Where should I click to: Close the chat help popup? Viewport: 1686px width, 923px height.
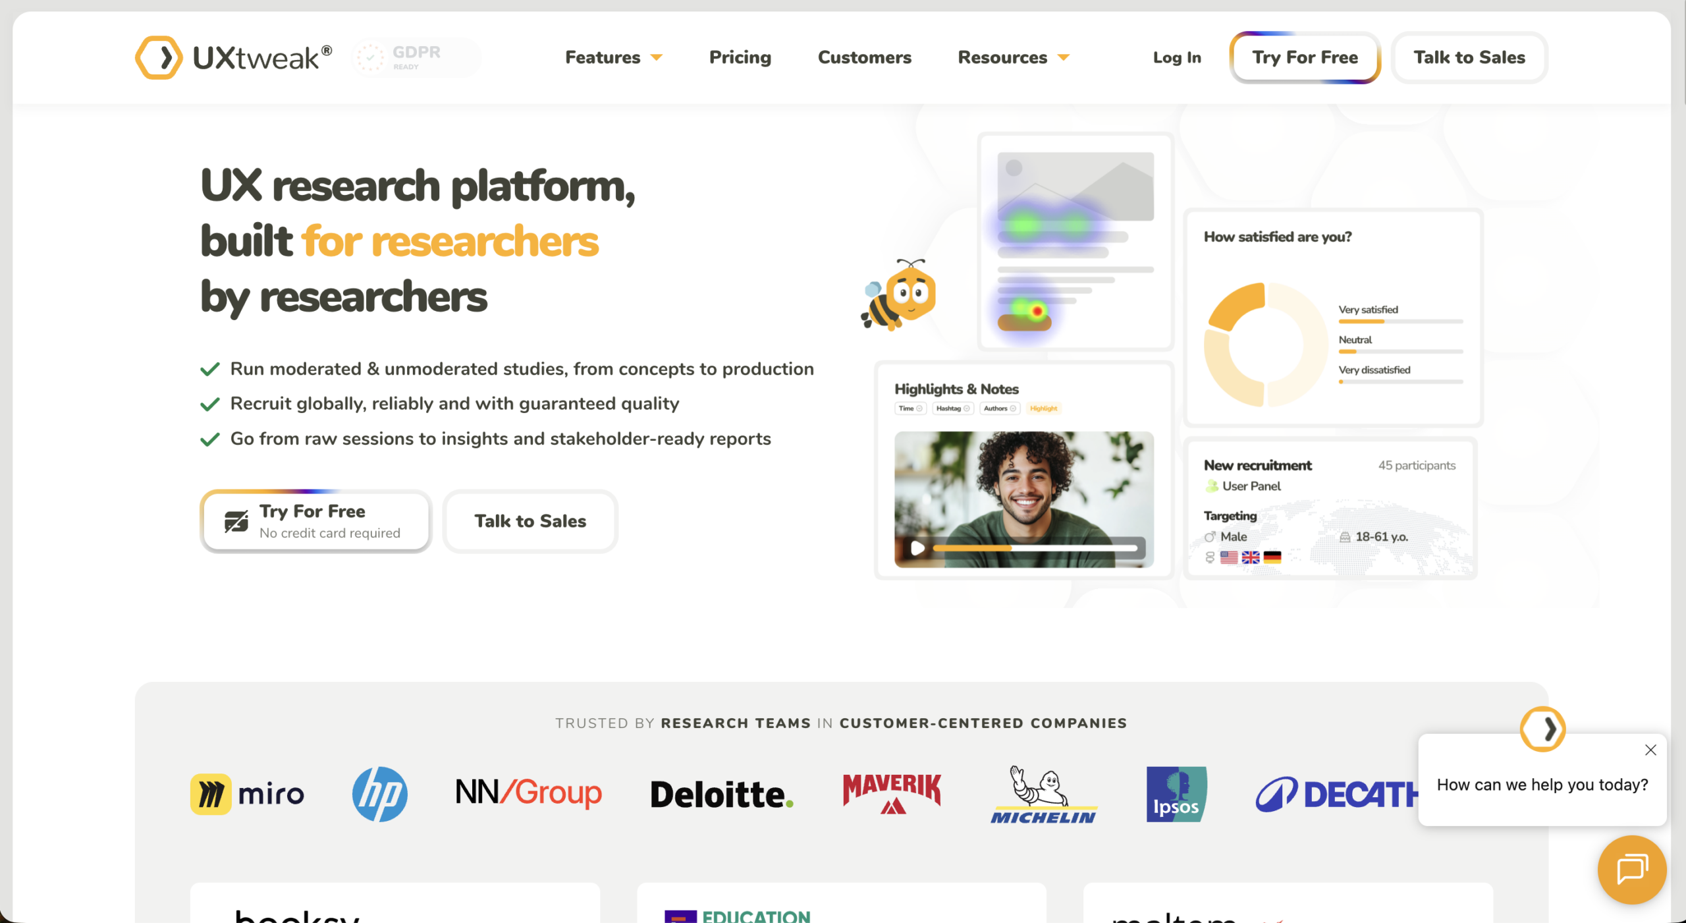(1650, 750)
